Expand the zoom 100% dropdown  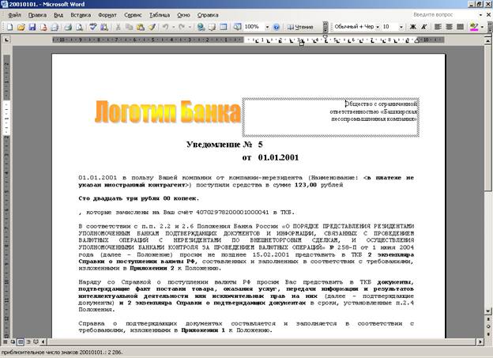tap(267, 27)
